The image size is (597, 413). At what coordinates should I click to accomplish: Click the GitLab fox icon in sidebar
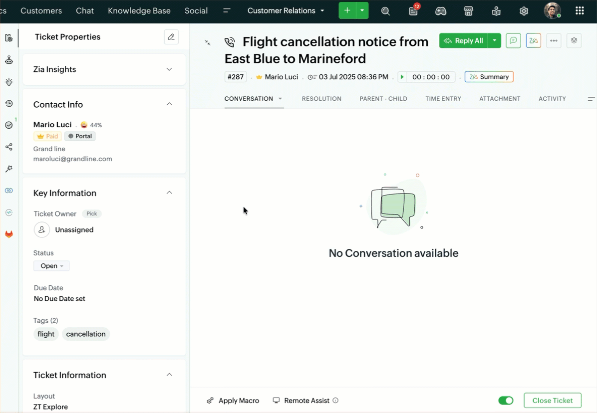[x=9, y=234]
